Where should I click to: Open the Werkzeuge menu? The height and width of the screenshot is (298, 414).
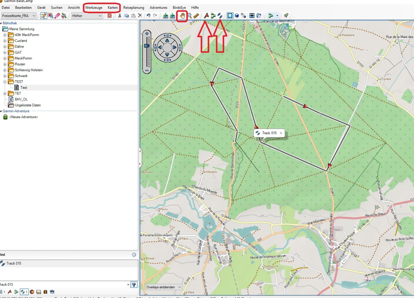pos(93,7)
